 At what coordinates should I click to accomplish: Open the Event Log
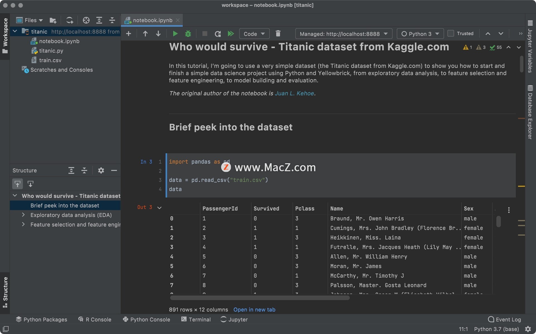pyautogui.click(x=504, y=319)
